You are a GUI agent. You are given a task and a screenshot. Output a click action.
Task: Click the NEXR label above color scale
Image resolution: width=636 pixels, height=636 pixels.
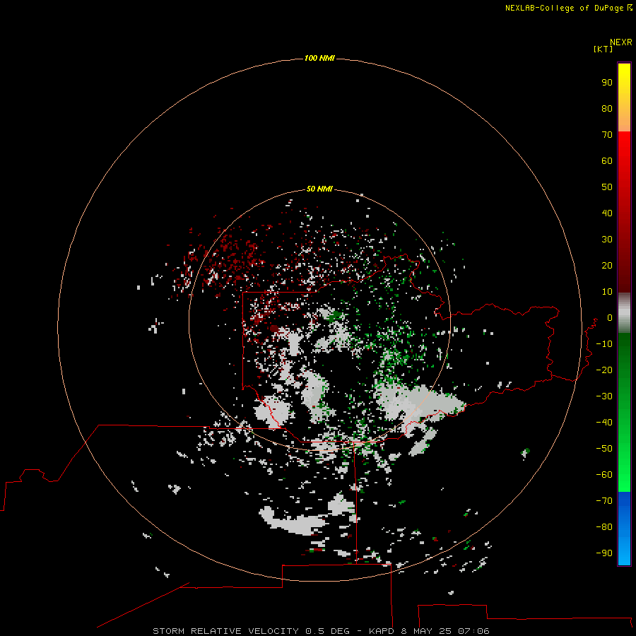click(x=620, y=42)
